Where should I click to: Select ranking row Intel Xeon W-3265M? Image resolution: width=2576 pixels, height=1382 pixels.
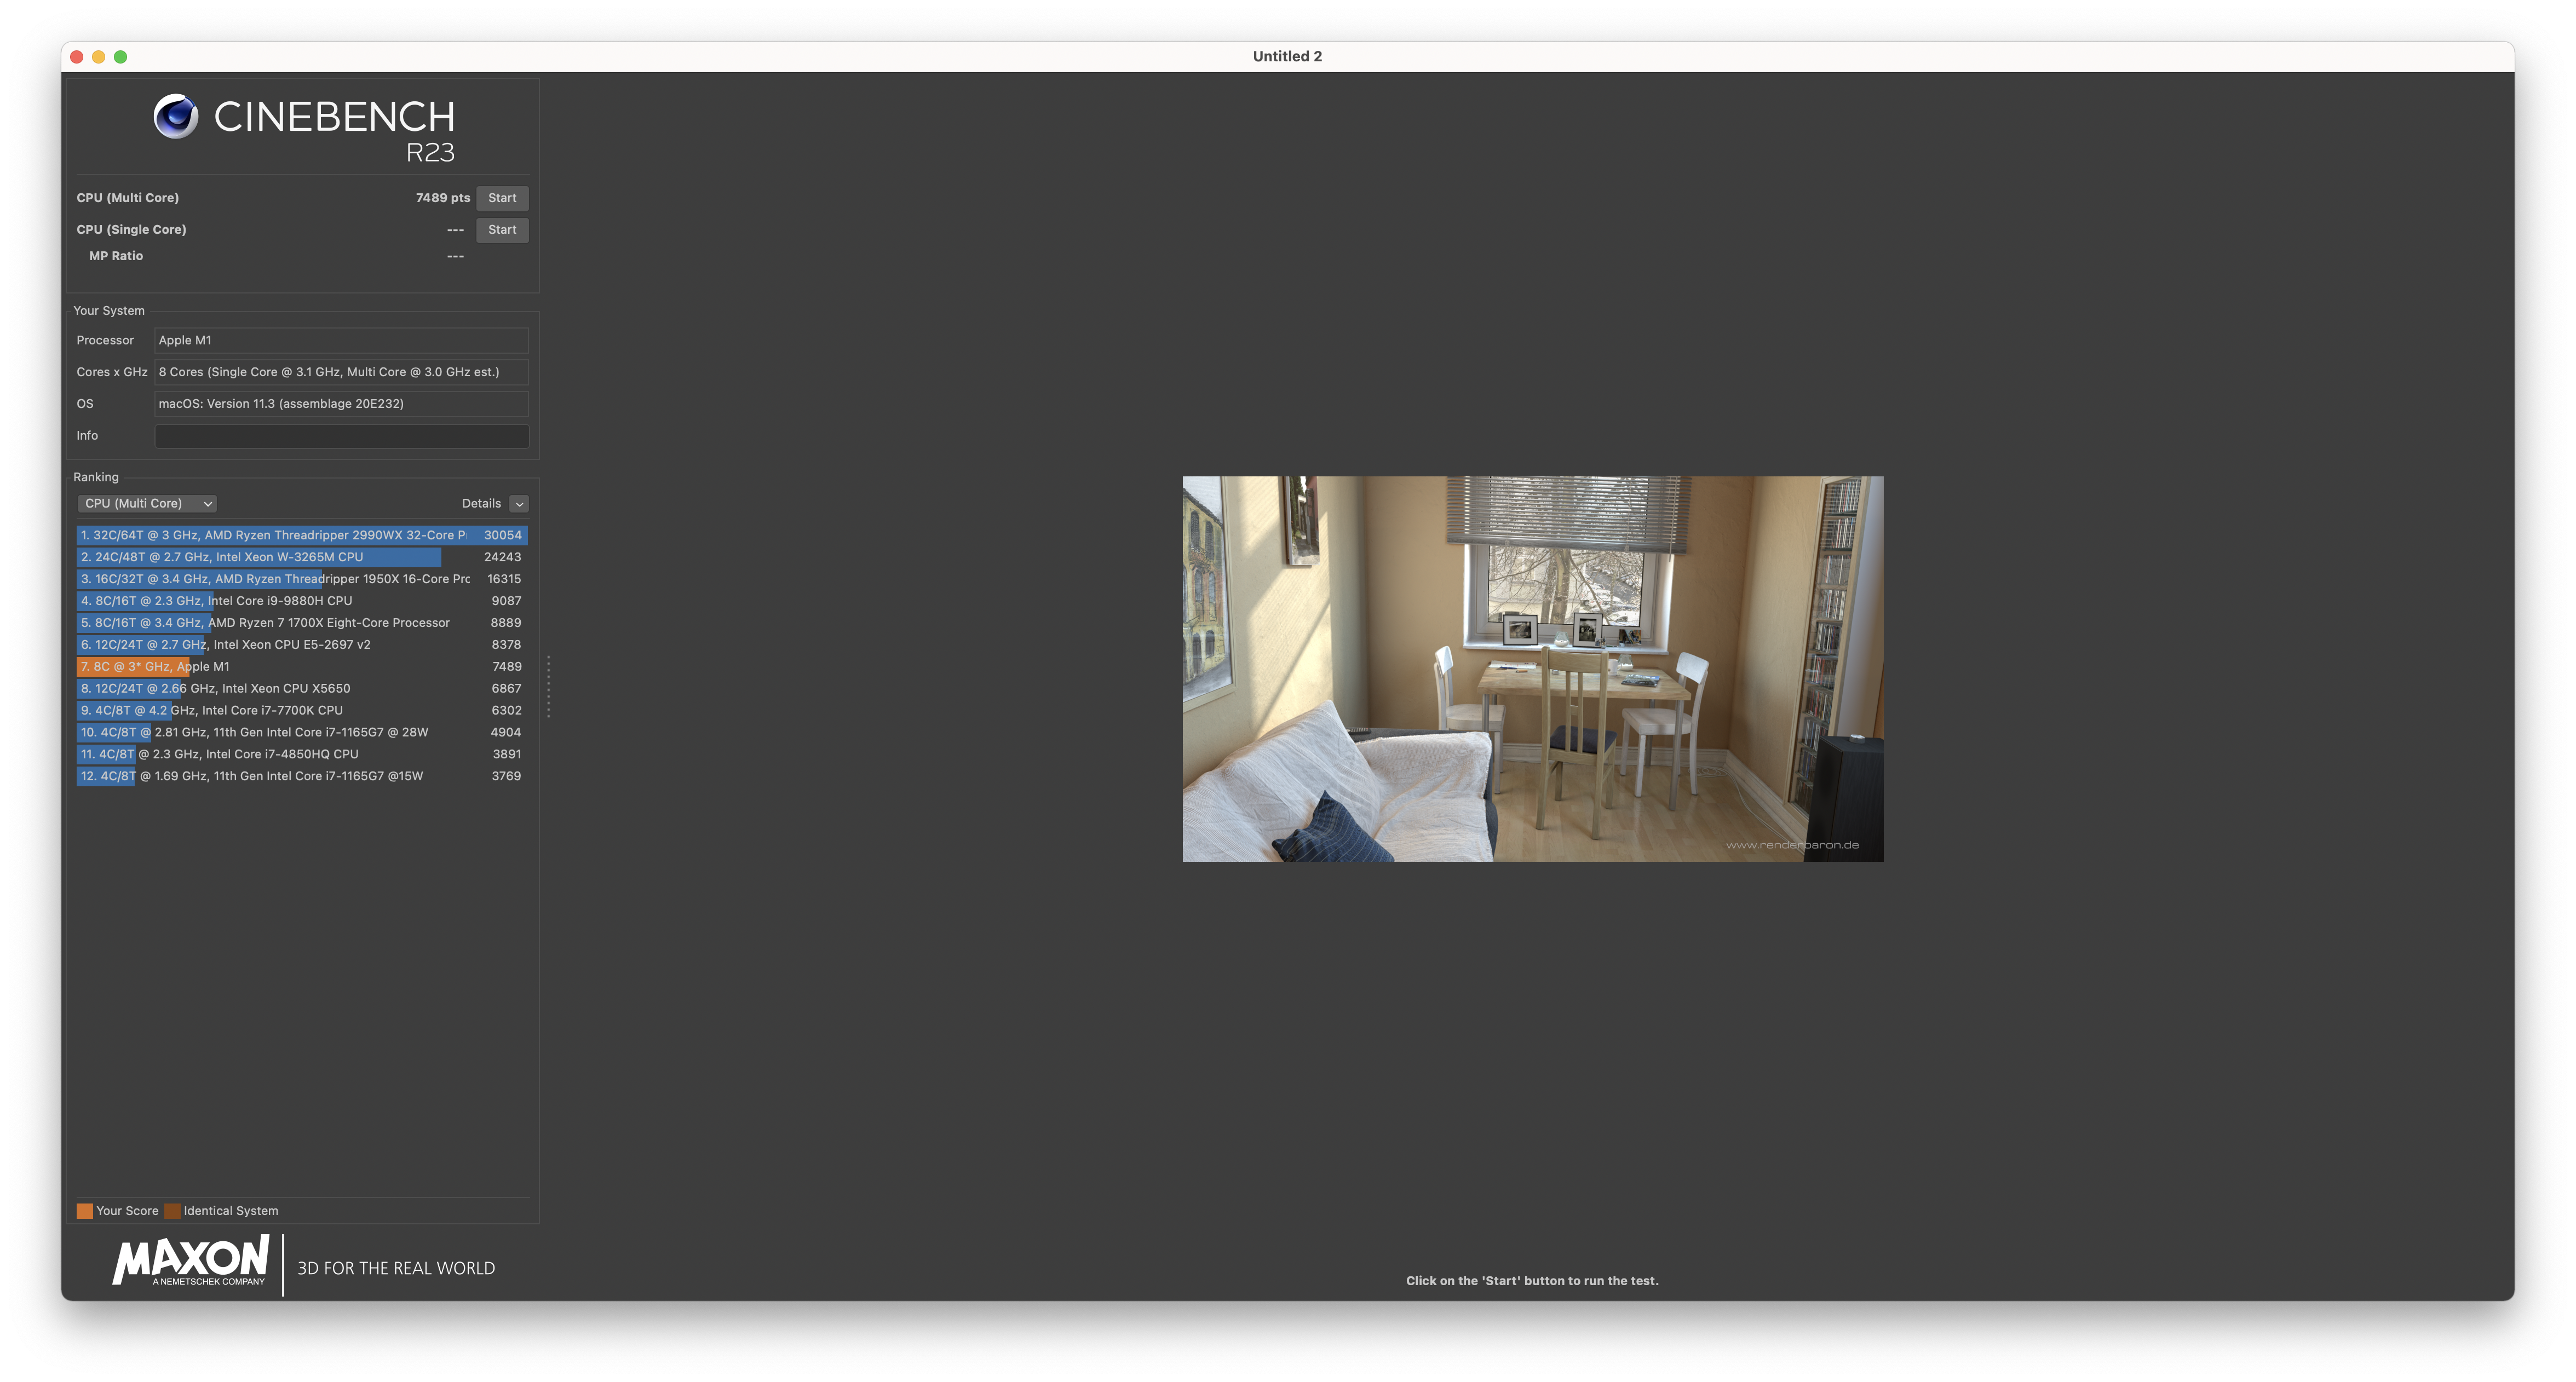[302, 558]
